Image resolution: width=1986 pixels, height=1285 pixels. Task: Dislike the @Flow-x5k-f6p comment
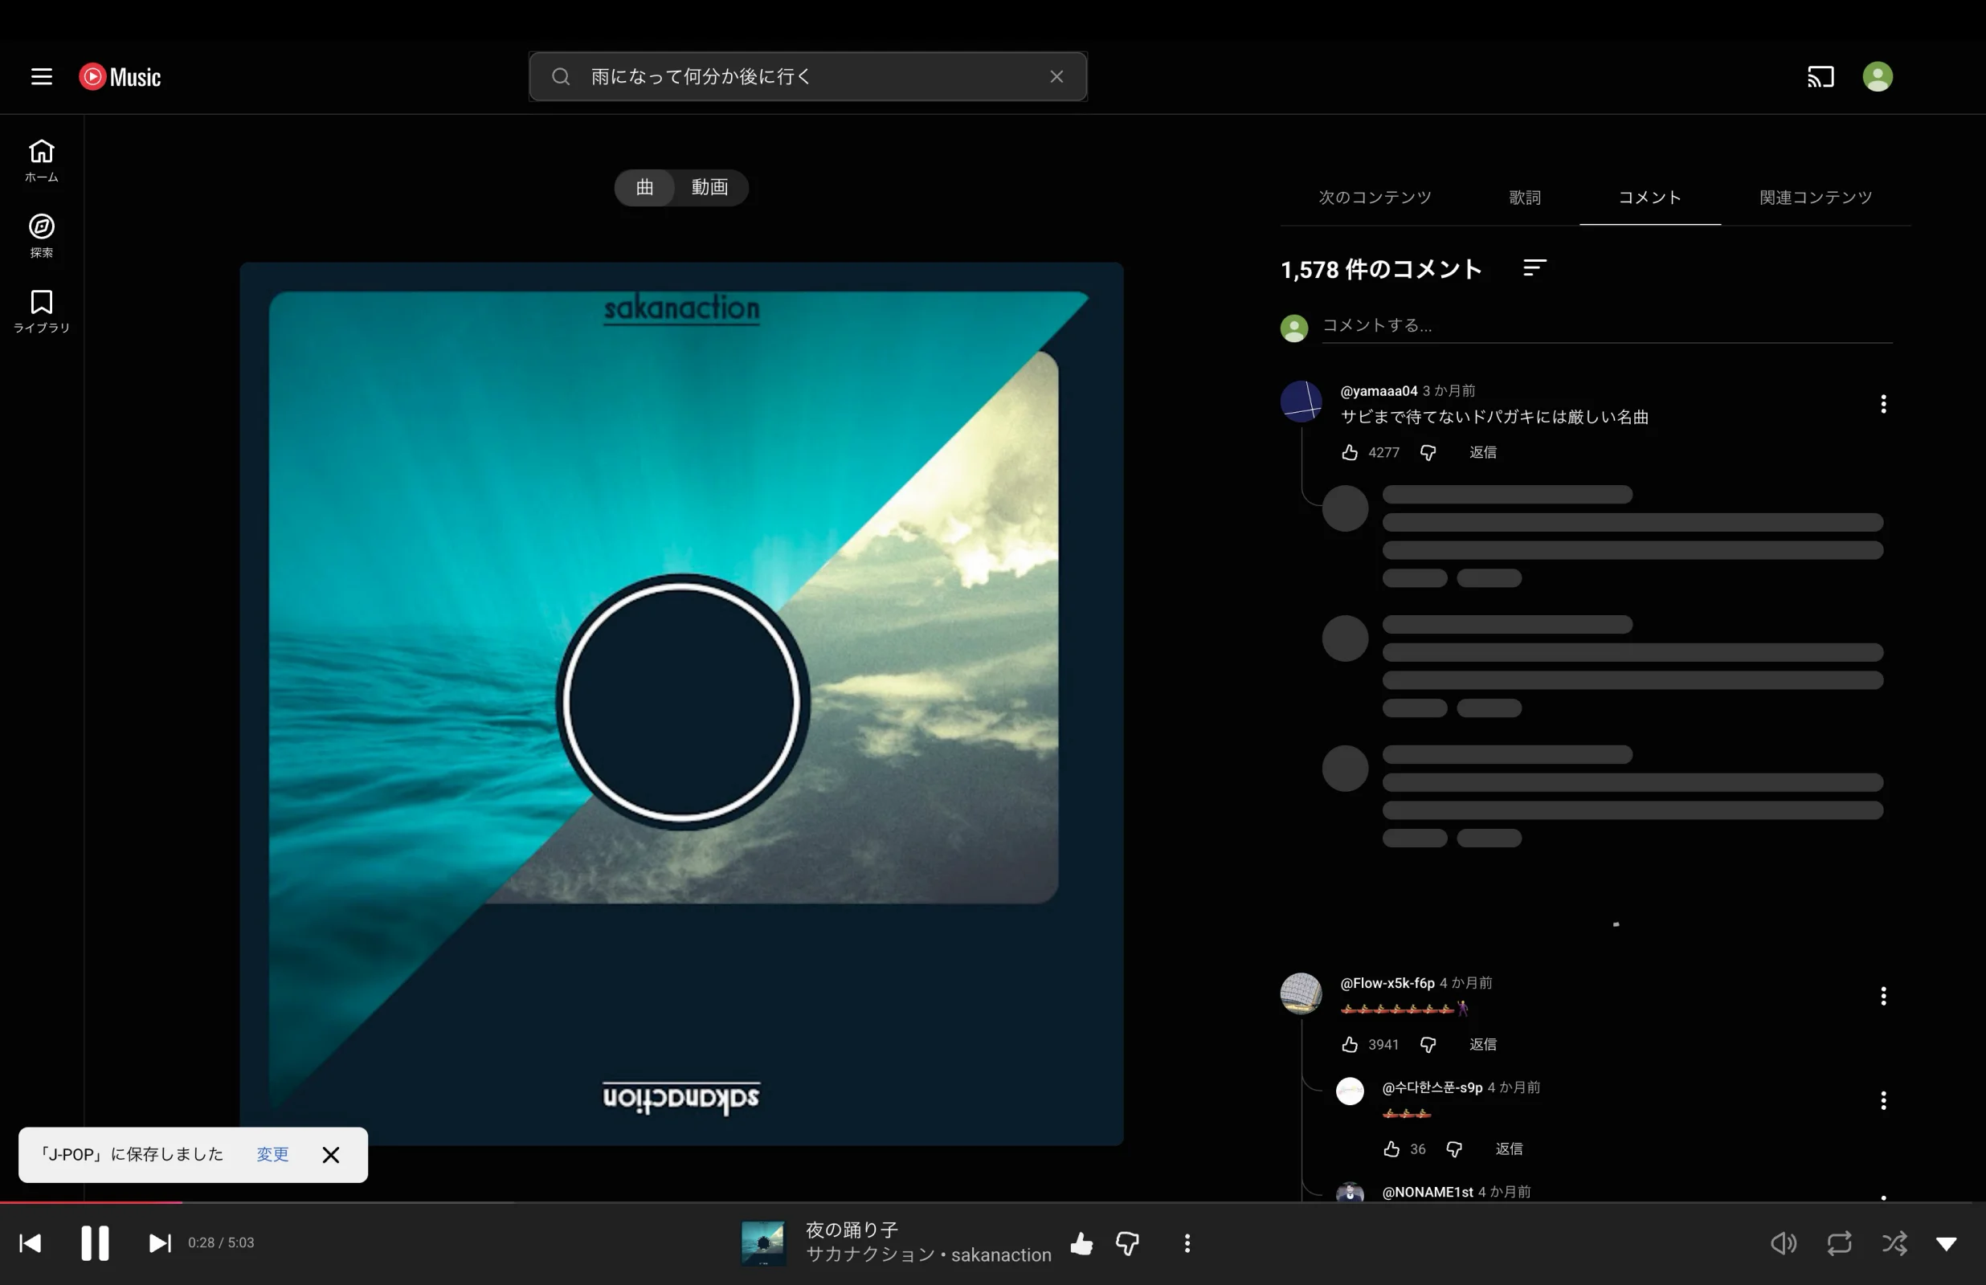coord(1428,1046)
